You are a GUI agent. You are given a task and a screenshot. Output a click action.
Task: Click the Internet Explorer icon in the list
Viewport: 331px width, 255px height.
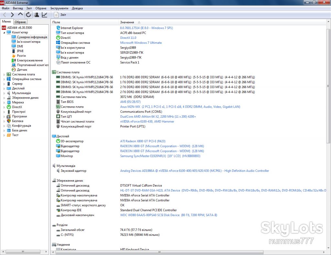click(x=58, y=28)
